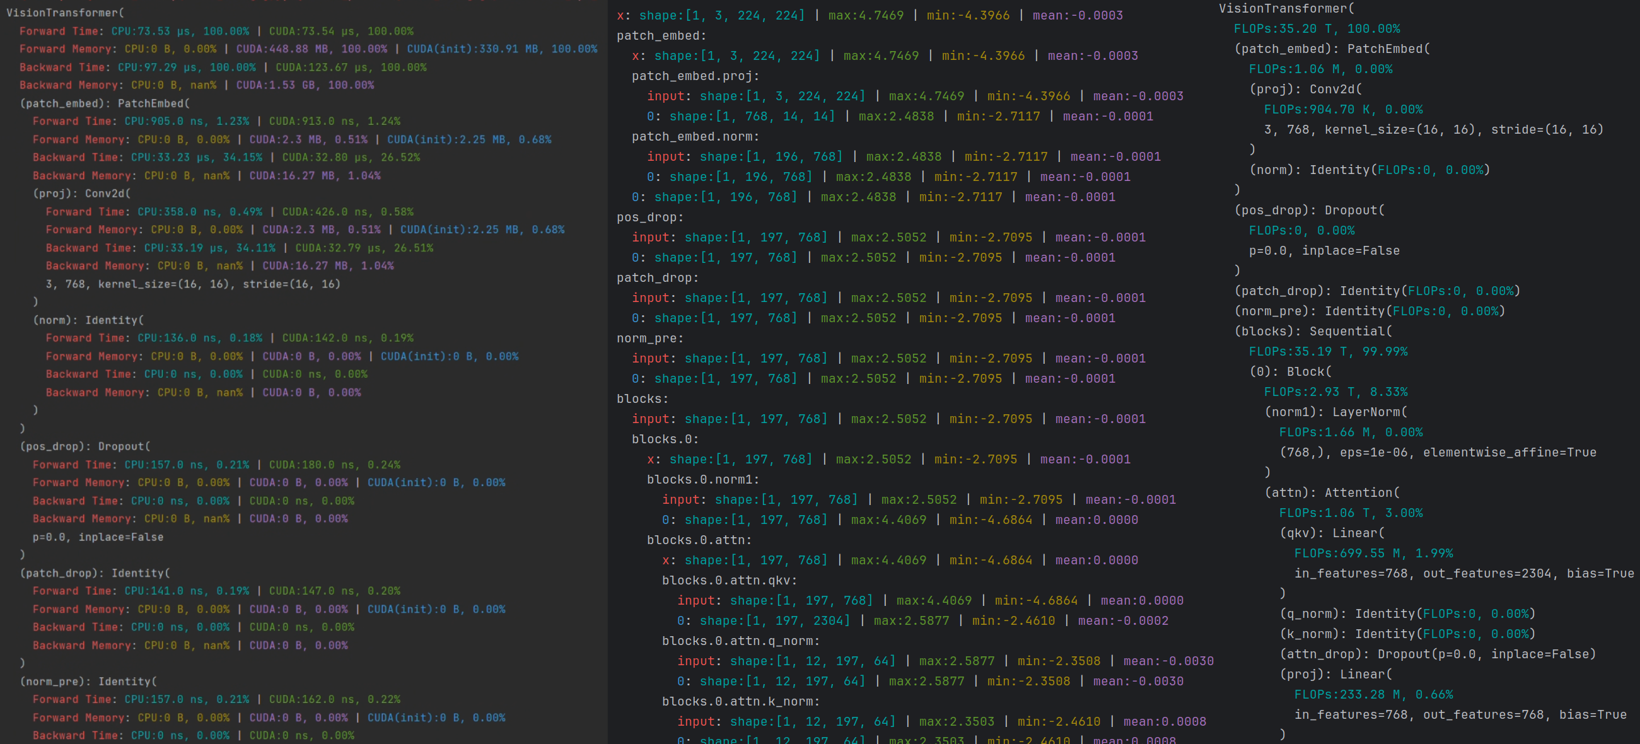Screen dimensions: 1640x744
Task: Click 'shape:[1, 197, 2304]' text
Action: pos(774,620)
